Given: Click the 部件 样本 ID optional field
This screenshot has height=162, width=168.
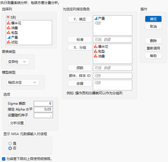Looking at the screenshot, I should (113, 76).
